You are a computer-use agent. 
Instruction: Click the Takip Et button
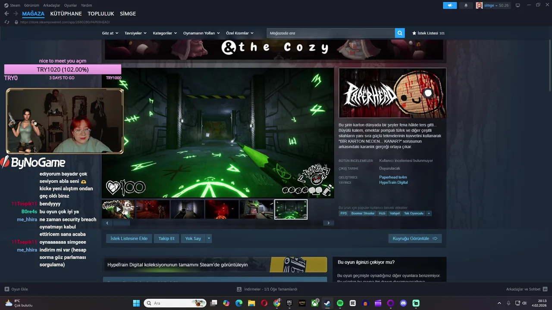click(166, 239)
